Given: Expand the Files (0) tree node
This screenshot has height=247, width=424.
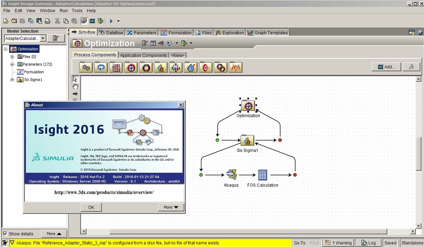Looking at the screenshot, I should (12, 57).
